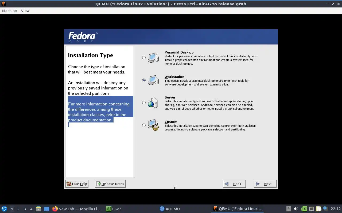This screenshot has width=342, height=213.
Task: Click the 22:12 clock
Action: pyautogui.click(x=336, y=209)
